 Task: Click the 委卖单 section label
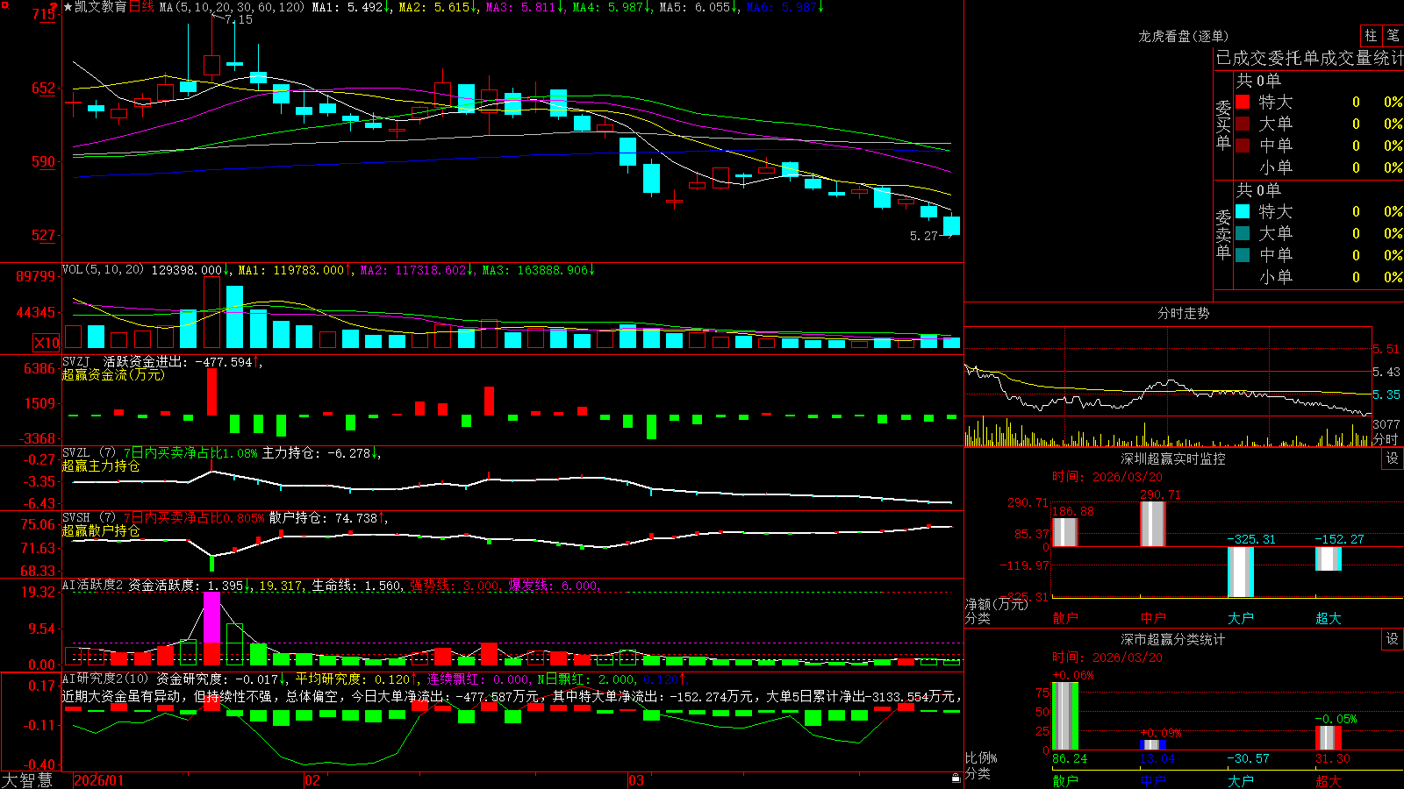click(1223, 235)
